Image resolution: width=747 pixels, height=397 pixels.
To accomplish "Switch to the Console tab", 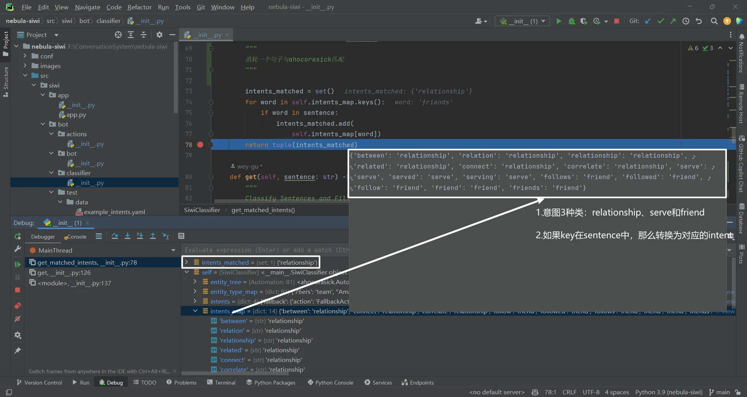I will coord(75,237).
